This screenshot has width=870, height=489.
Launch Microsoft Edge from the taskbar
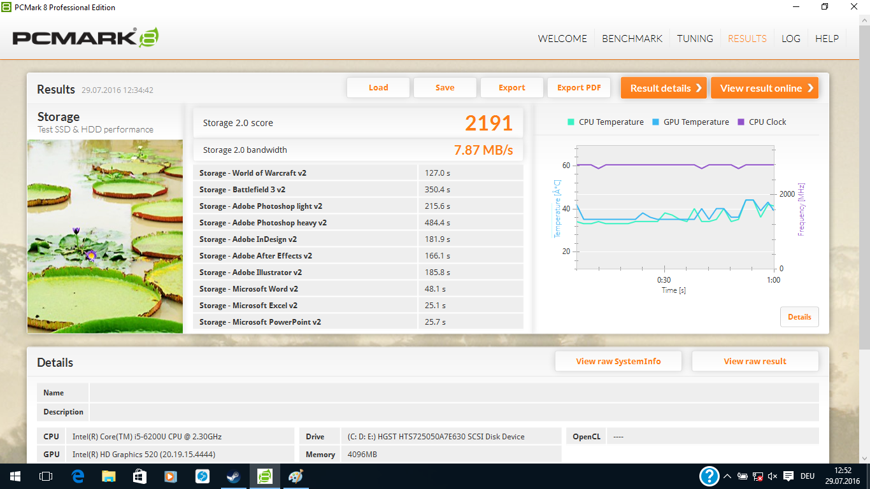78,476
